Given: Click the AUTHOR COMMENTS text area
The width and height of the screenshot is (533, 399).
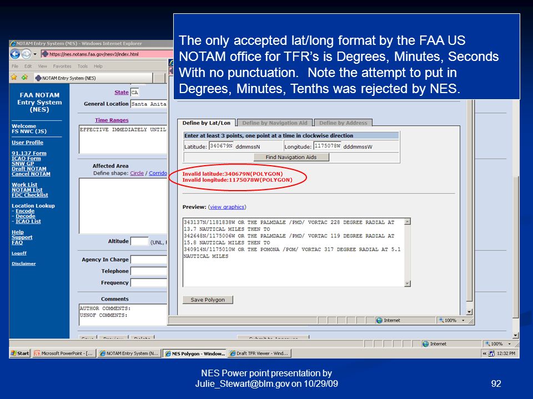Looking at the screenshot, I should (123, 315).
